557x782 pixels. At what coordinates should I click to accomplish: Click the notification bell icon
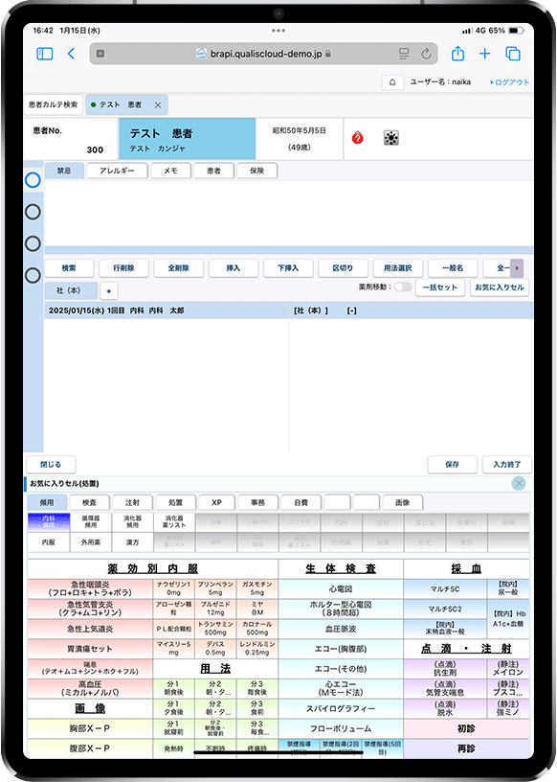click(x=392, y=82)
